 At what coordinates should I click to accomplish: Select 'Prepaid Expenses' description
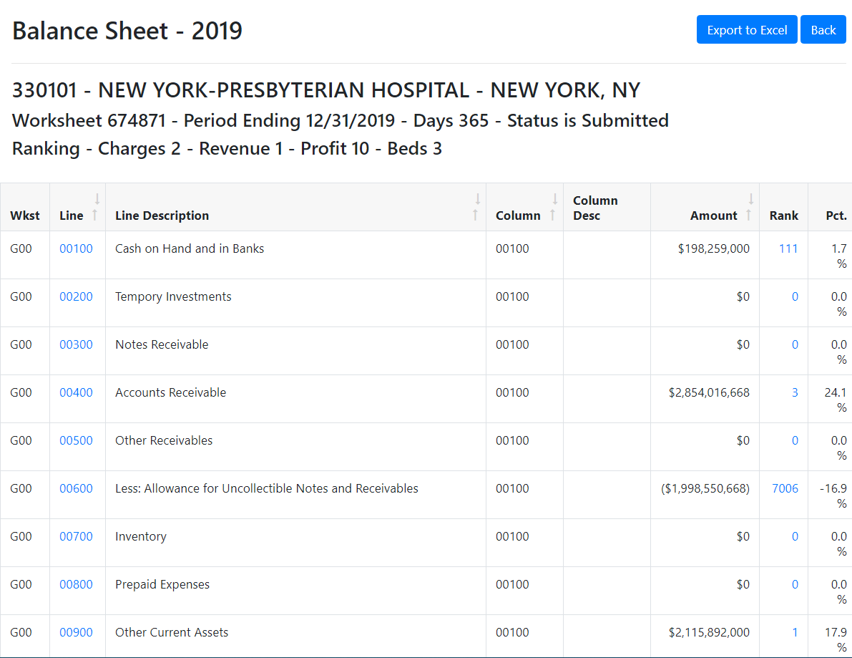[162, 584]
